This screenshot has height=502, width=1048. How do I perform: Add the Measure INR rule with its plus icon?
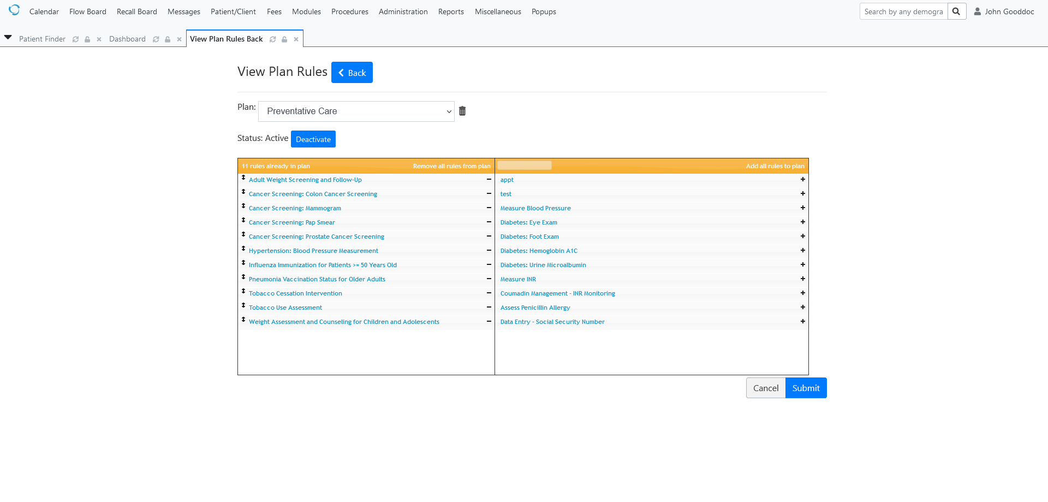coord(802,279)
